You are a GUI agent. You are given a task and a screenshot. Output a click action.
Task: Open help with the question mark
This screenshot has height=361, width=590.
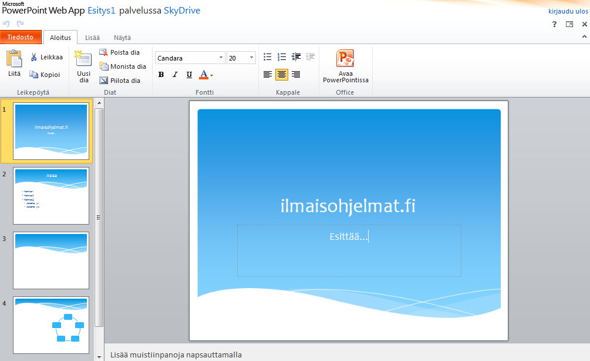(x=554, y=24)
